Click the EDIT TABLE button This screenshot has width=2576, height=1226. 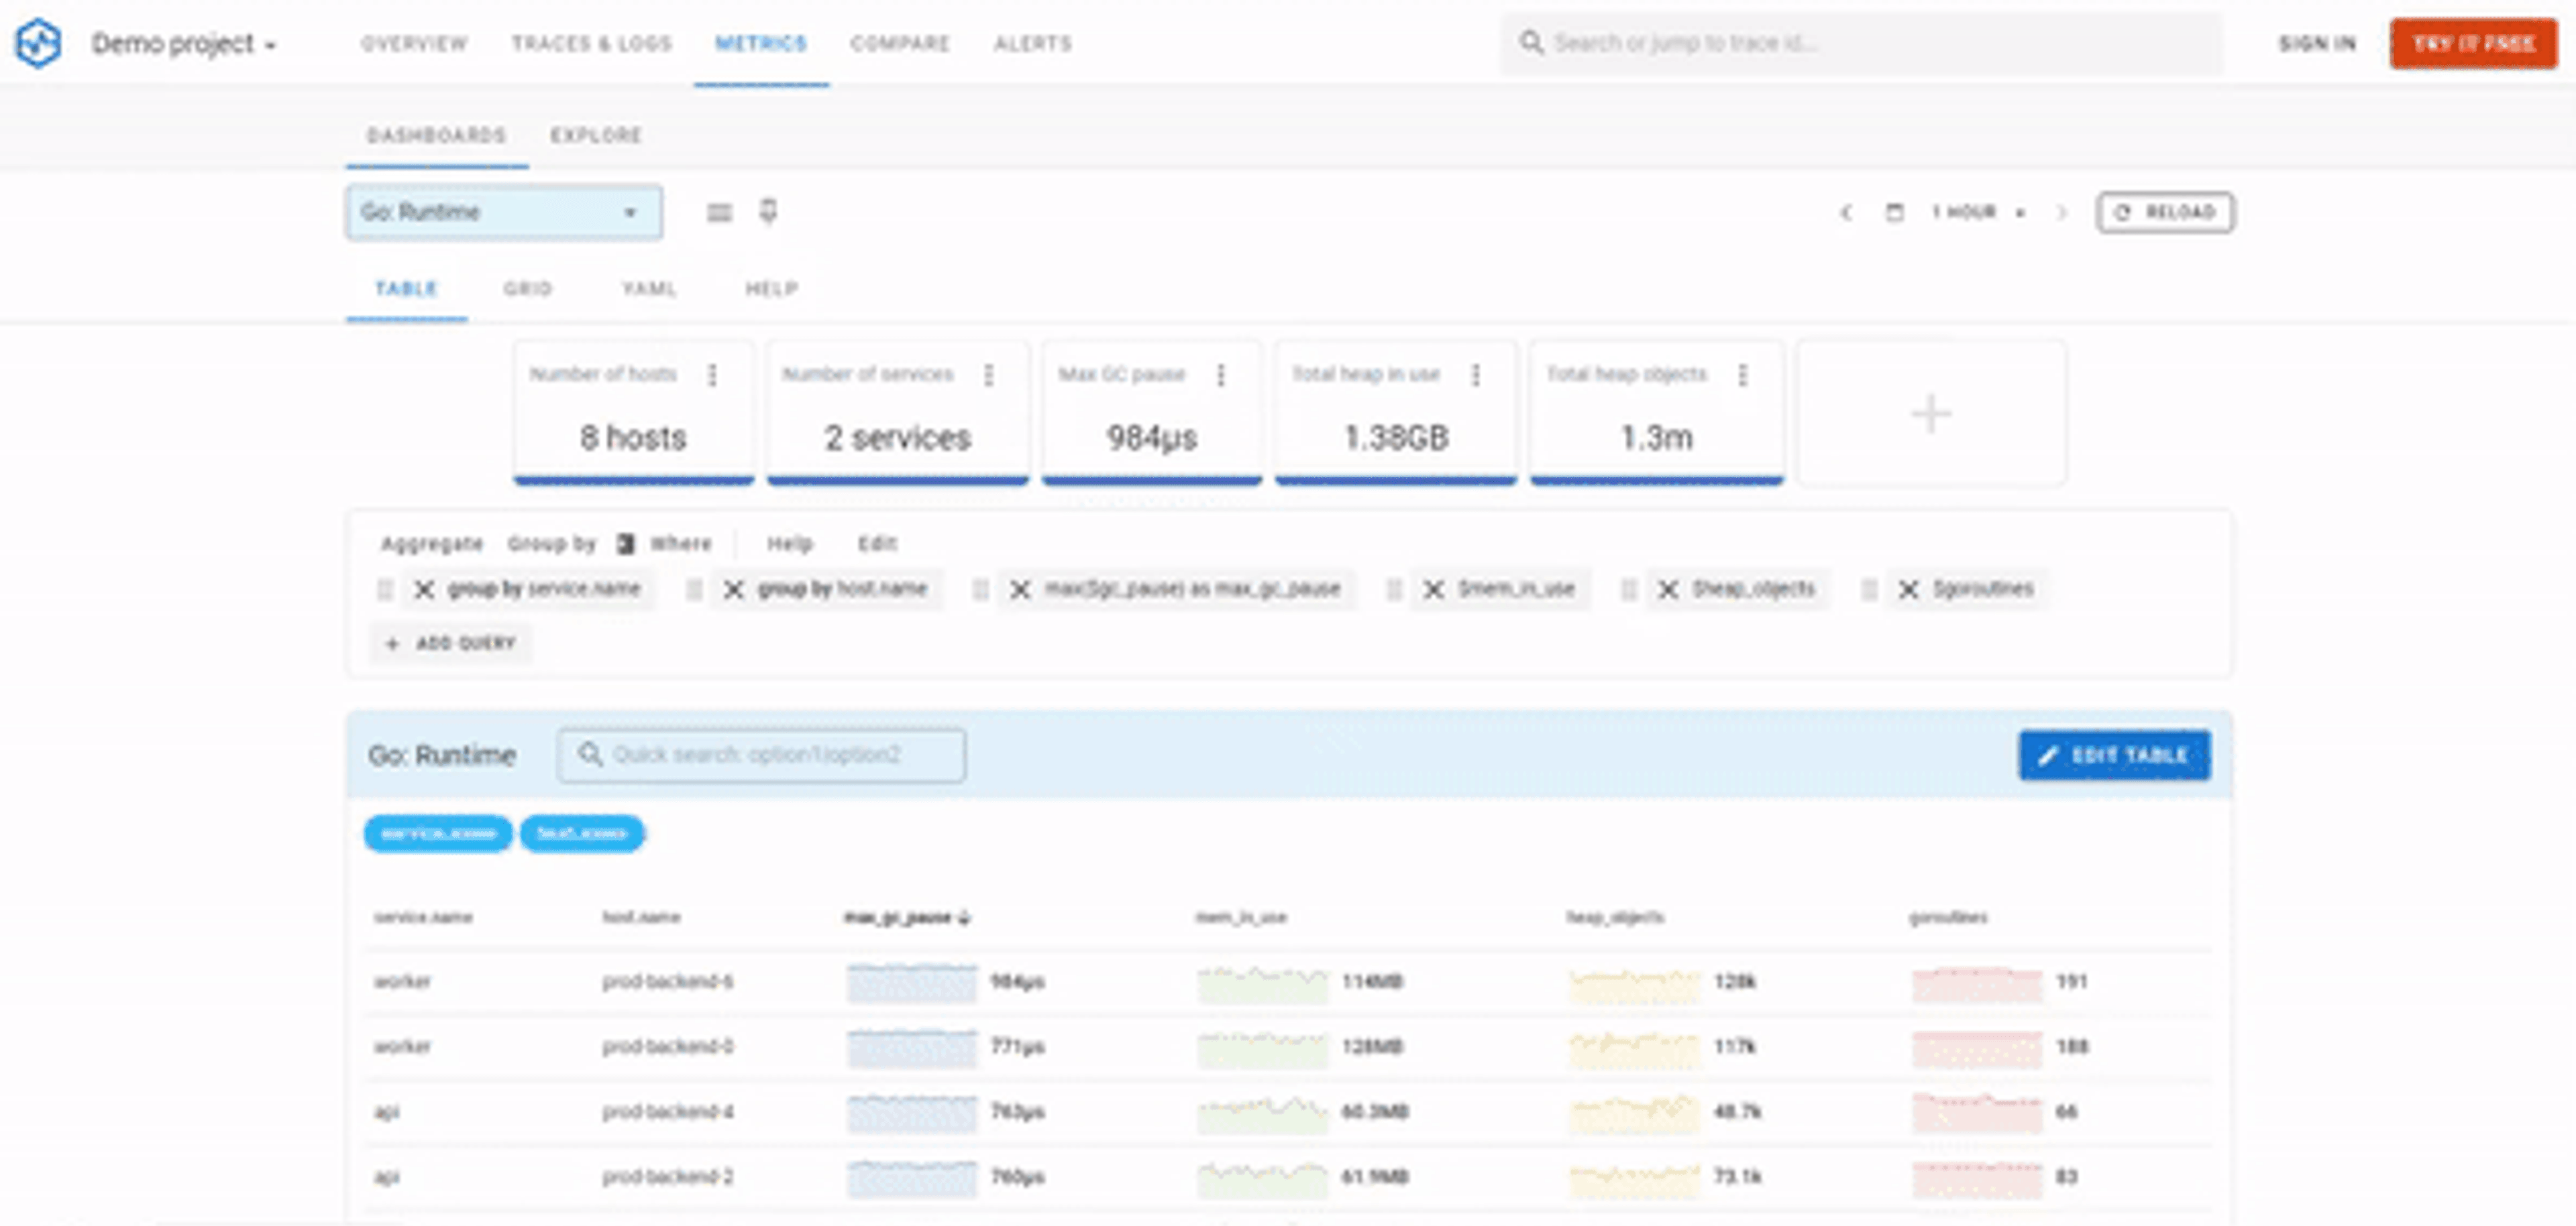pyautogui.click(x=2114, y=755)
